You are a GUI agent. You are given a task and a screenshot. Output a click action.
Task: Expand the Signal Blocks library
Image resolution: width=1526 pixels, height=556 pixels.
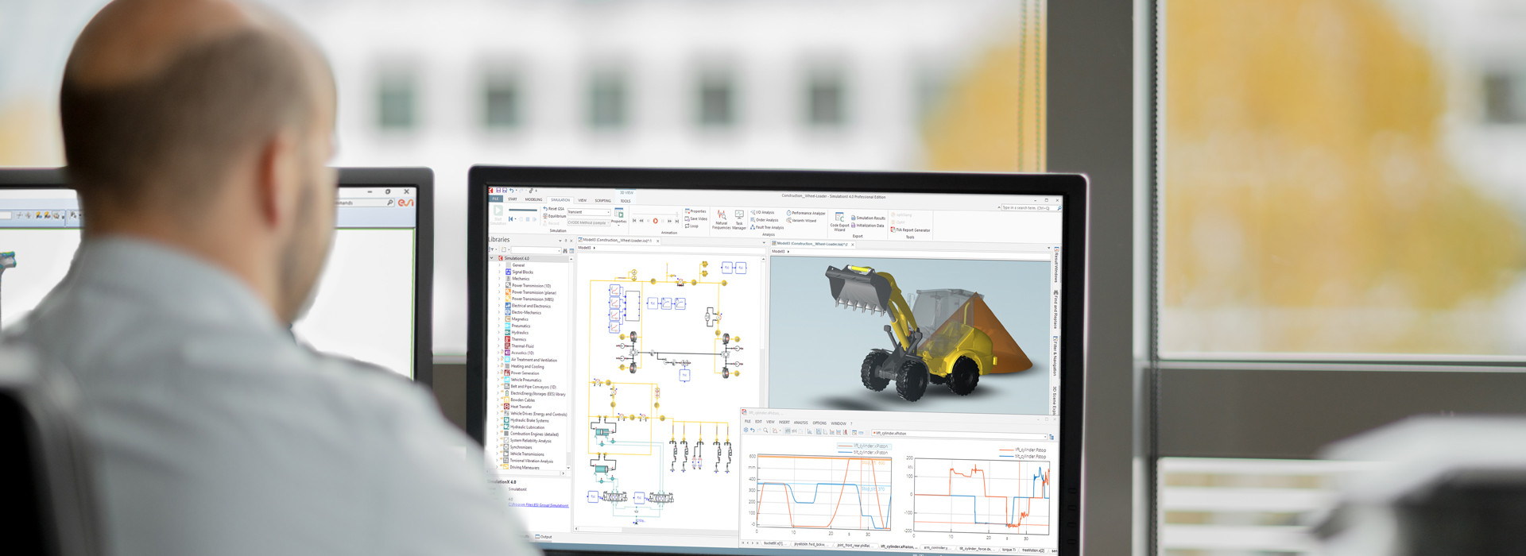tap(500, 272)
